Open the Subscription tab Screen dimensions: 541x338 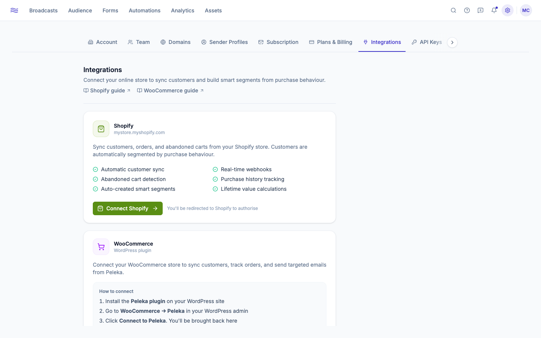click(x=278, y=42)
